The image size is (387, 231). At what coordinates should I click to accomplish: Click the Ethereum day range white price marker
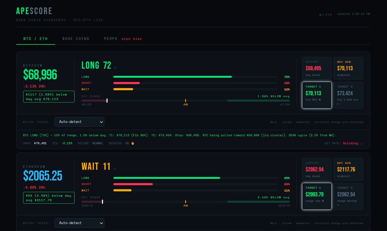pos(102,202)
